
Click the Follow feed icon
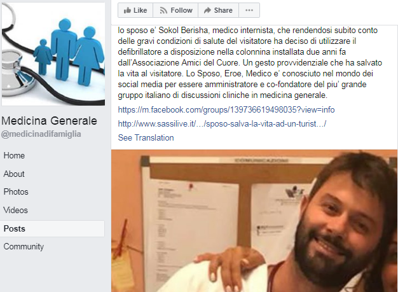coord(163,10)
